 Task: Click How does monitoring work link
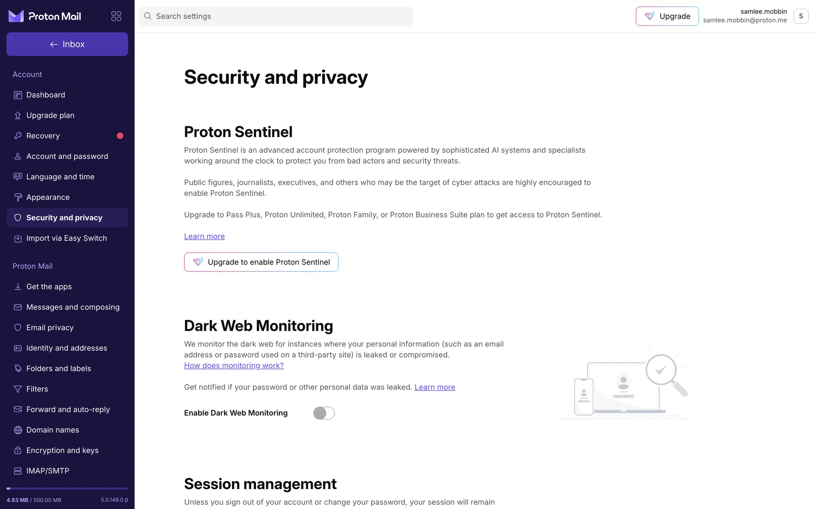234,366
